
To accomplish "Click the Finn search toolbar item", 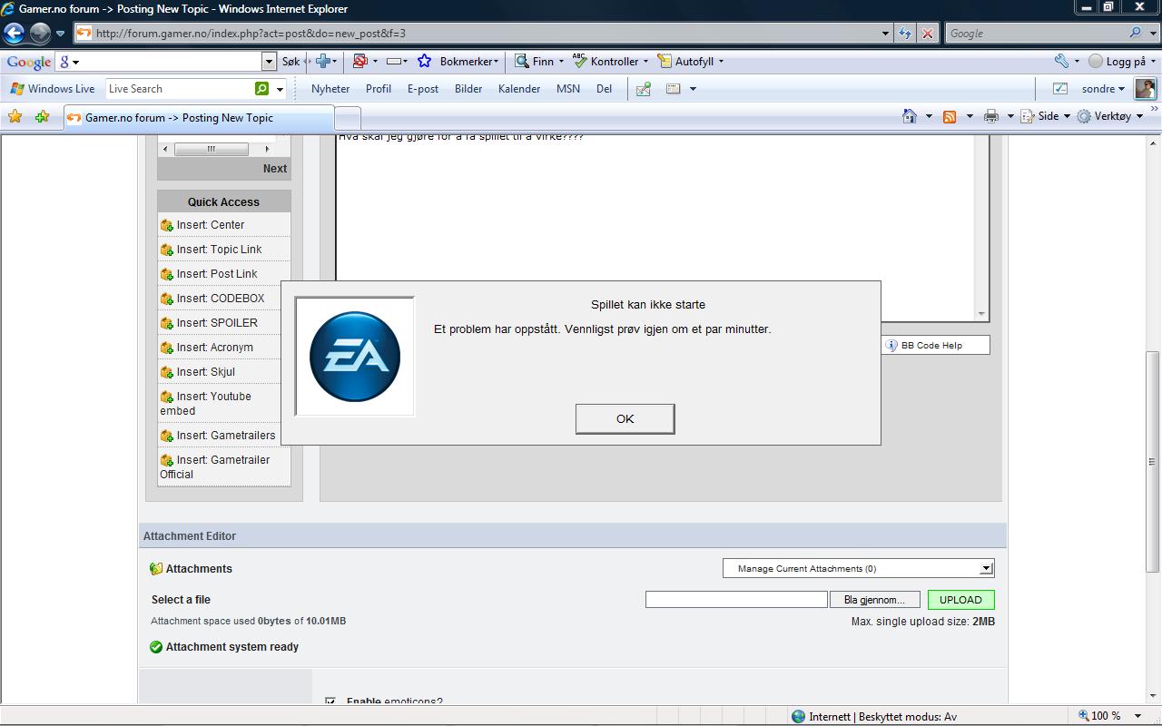I will pos(538,62).
